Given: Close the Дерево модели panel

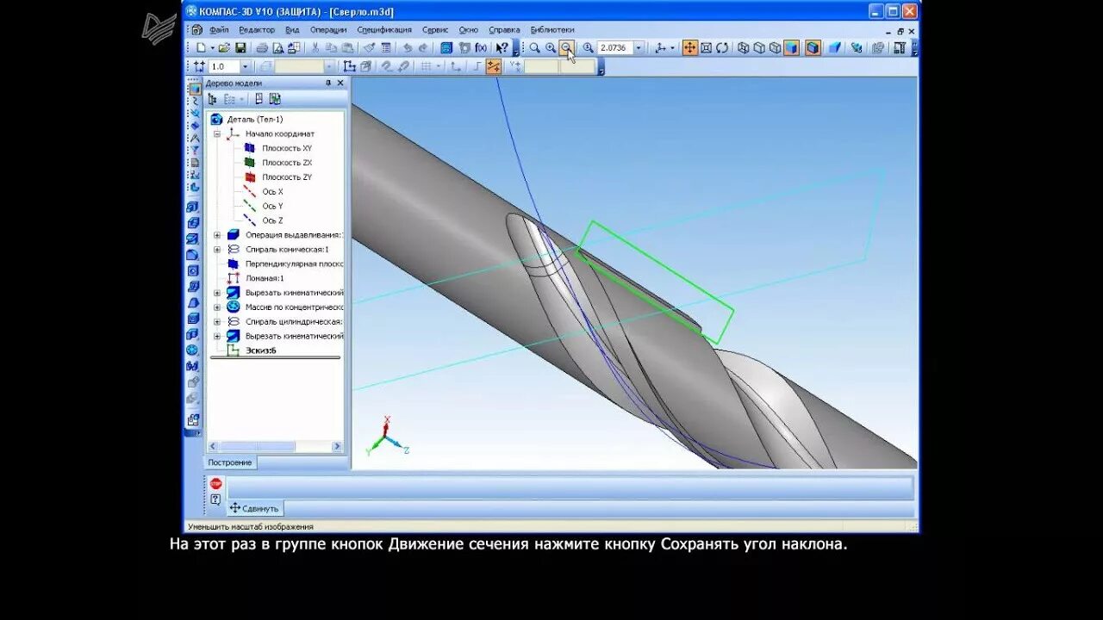Looking at the screenshot, I should (340, 84).
